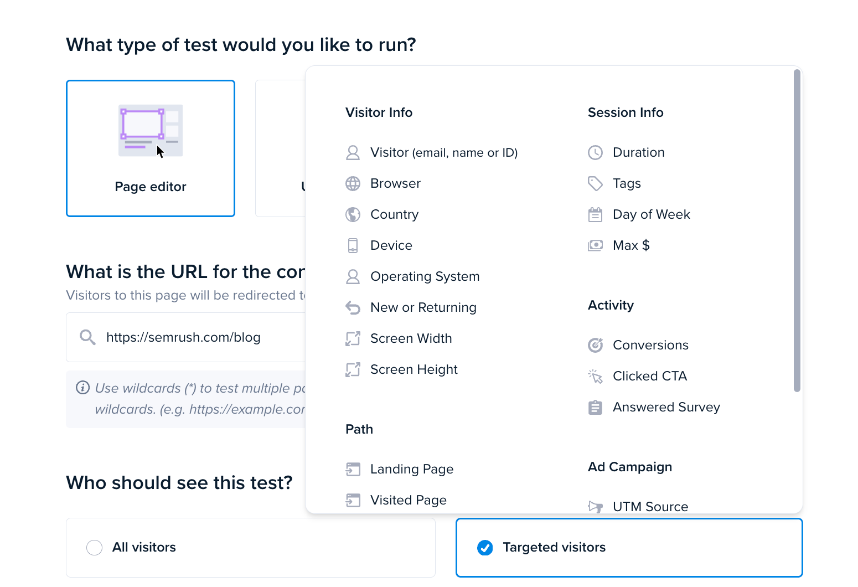The image size is (858, 587).
Task: Click the phone icon next to Device
Action: pyautogui.click(x=353, y=246)
